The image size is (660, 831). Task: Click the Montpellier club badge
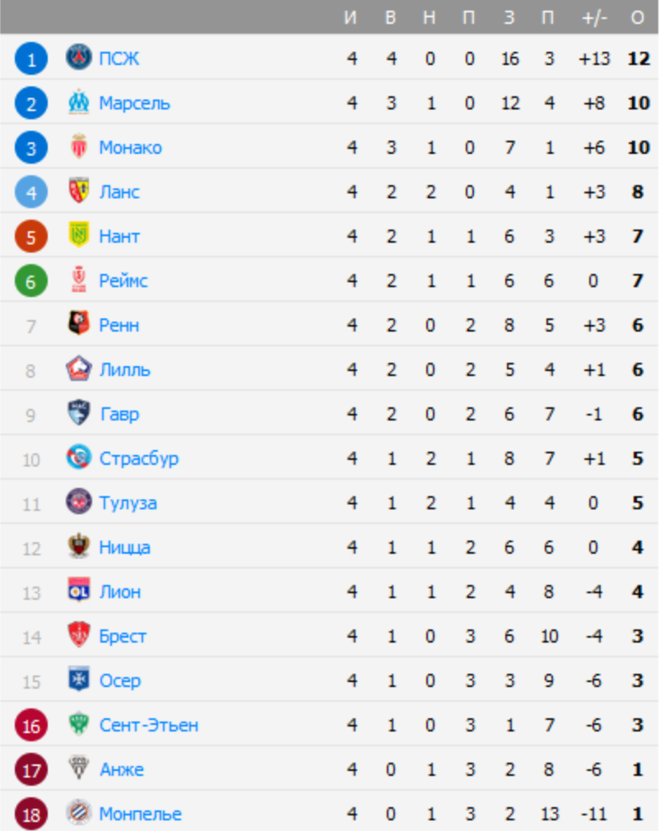click(x=79, y=814)
